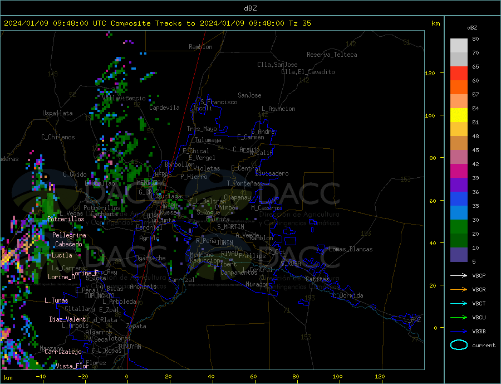Select the bright yellow swatch between 54 and 51
This screenshot has height=384, width=501.
(459, 115)
